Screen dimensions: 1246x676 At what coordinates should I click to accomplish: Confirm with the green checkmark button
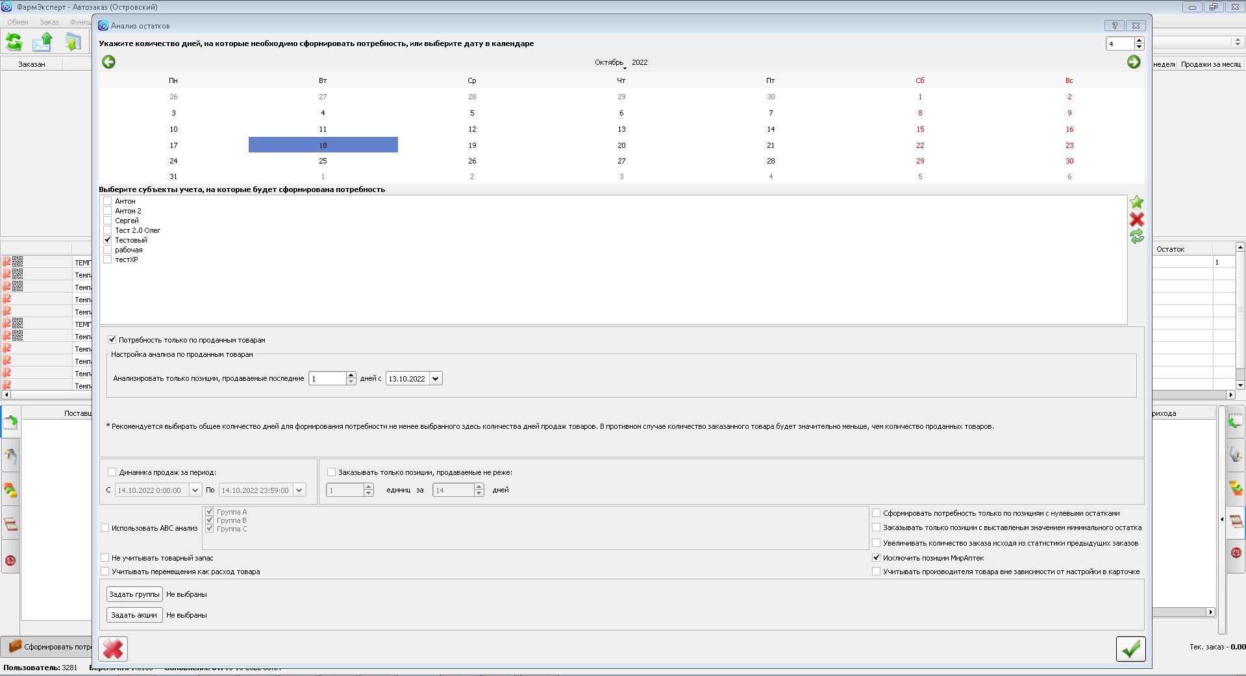(1130, 649)
